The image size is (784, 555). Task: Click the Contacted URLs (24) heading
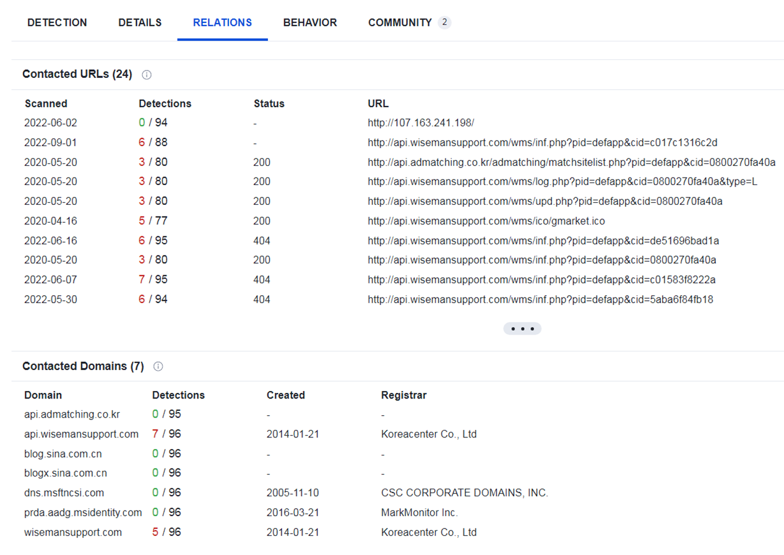77,74
